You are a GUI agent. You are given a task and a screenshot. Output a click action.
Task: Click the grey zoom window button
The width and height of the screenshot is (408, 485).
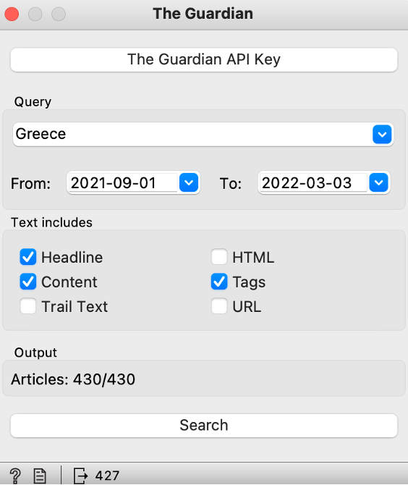[59, 14]
